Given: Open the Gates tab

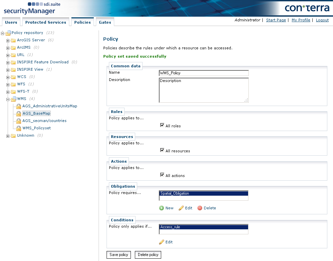Looking at the screenshot, I should (105, 22).
